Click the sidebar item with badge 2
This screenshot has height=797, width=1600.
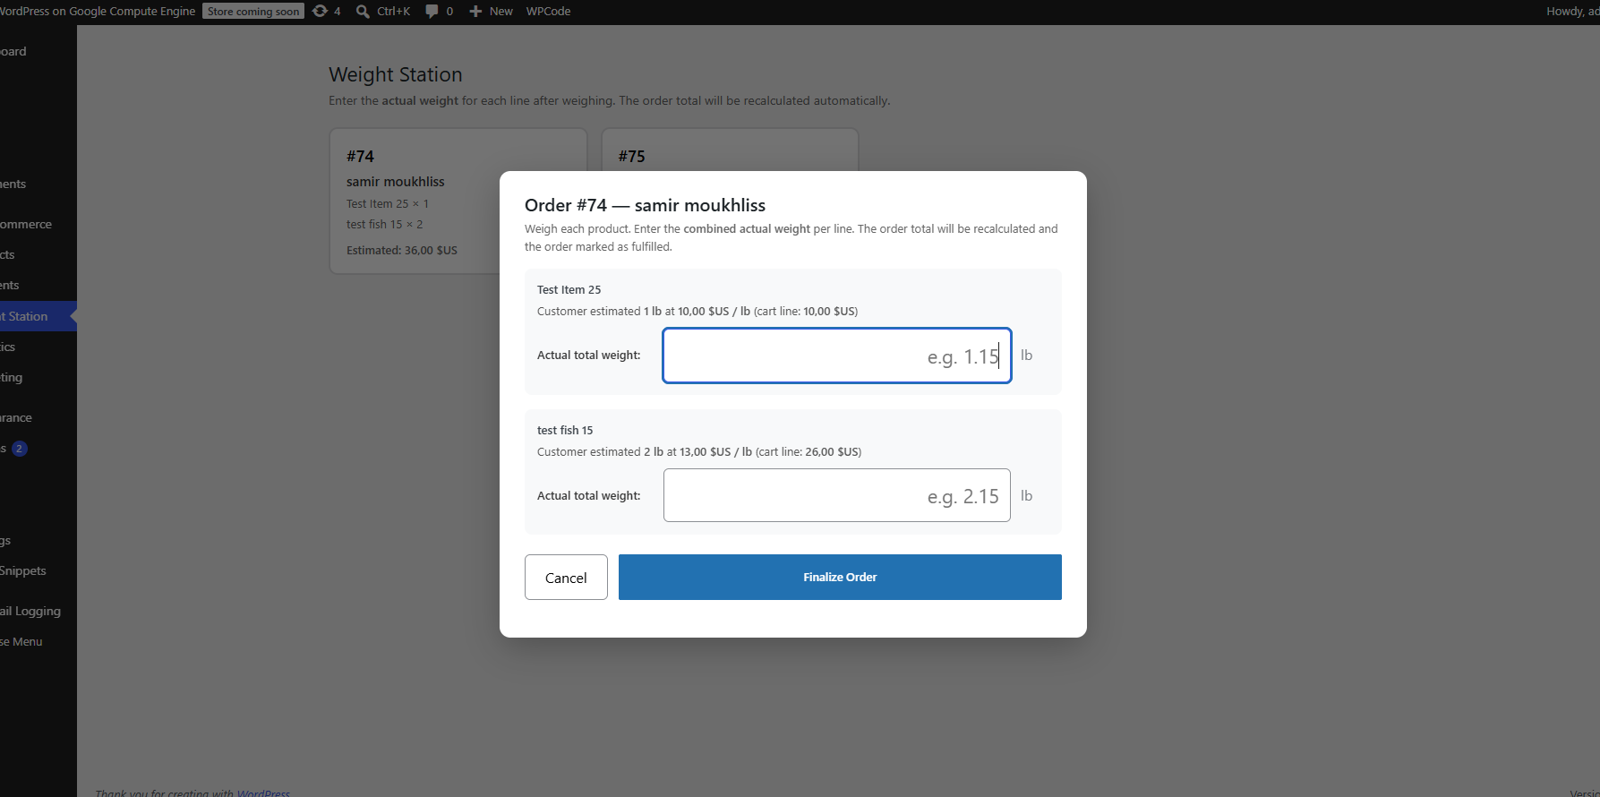pyautogui.click(x=14, y=449)
